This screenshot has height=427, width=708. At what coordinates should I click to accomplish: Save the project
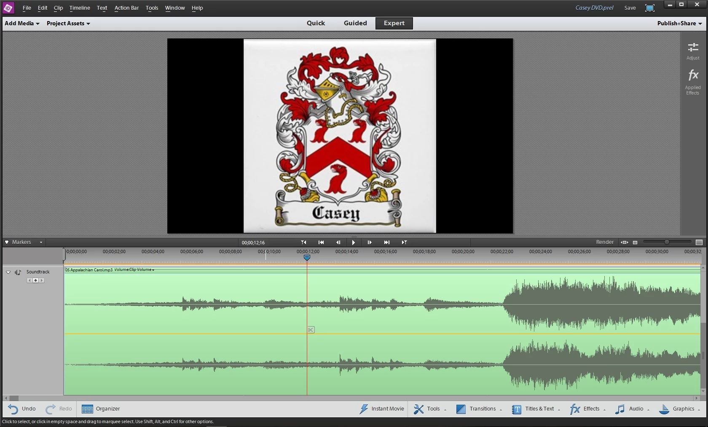tap(630, 8)
